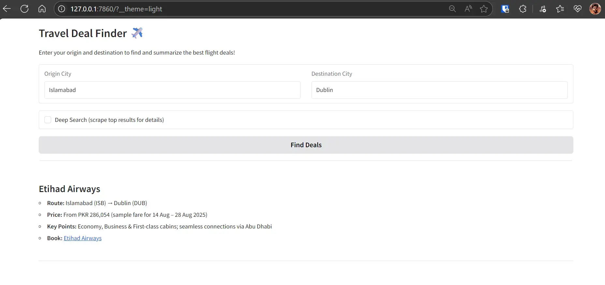Viewport: 605px width, 285px height.
Task: Open the zoom out magnifier control
Action: click(452, 9)
